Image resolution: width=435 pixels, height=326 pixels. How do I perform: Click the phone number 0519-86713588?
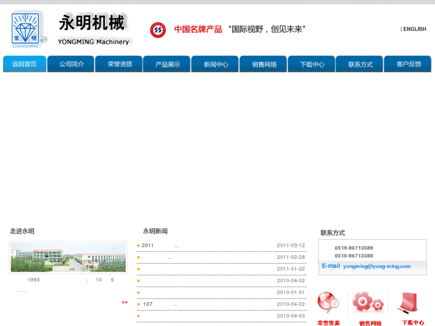pos(354,248)
